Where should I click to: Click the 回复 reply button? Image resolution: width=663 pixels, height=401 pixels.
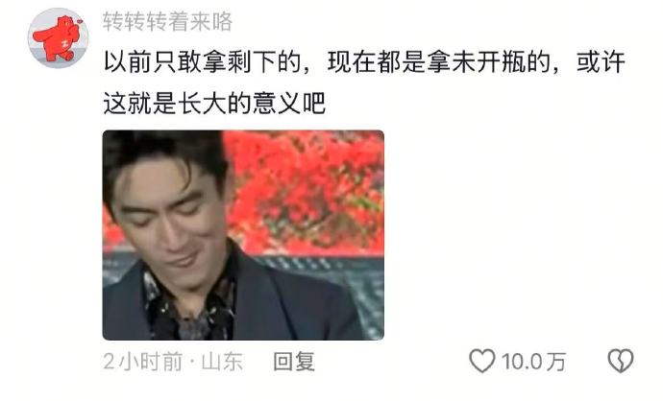[294, 362]
